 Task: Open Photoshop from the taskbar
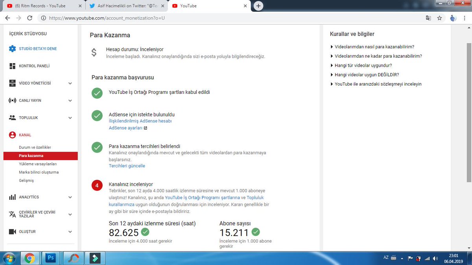[51, 258]
